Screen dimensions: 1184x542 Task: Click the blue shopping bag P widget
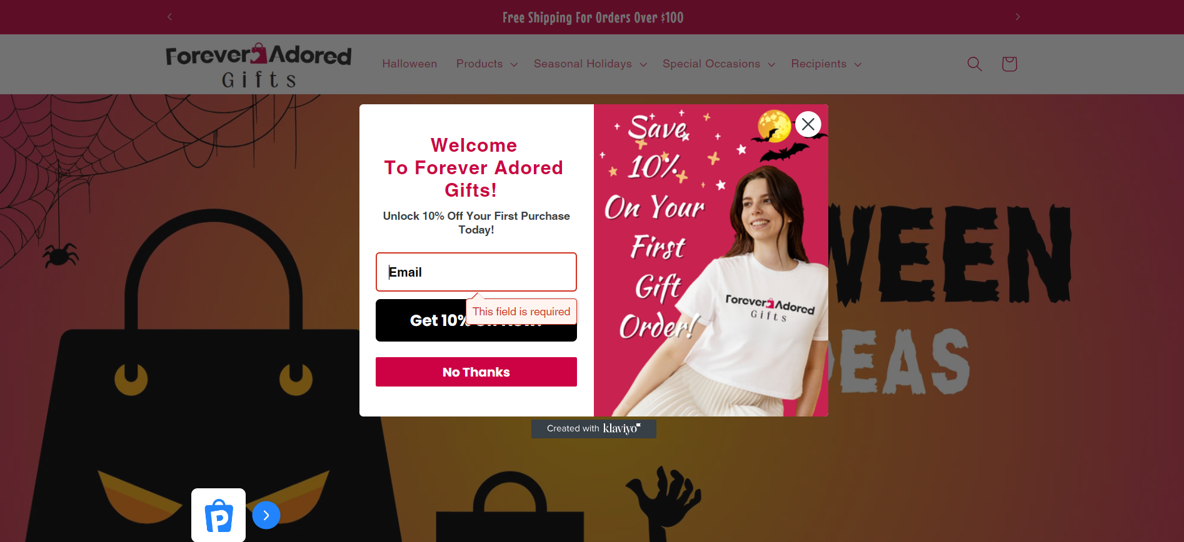pyautogui.click(x=218, y=515)
